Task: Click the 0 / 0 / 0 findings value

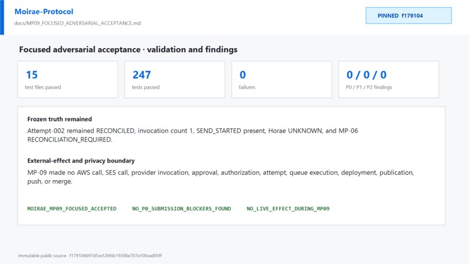Action: (x=367, y=75)
